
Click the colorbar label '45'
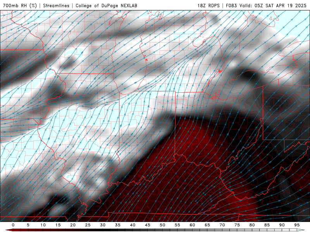point(148,225)
